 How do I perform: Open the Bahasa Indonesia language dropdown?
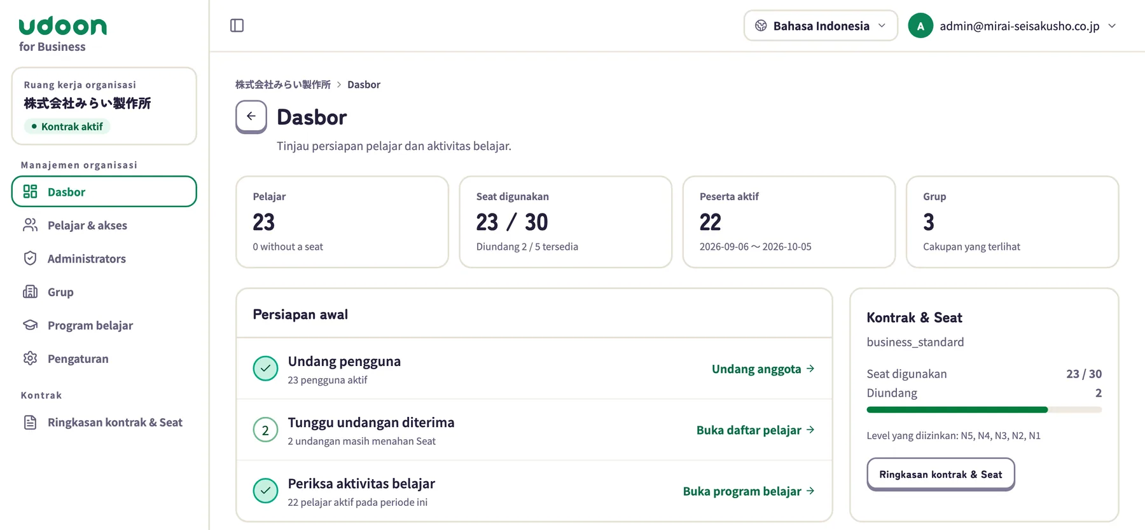(x=821, y=26)
